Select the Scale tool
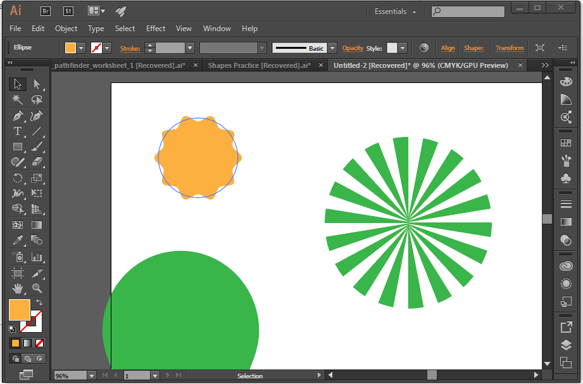The width and height of the screenshot is (583, 384). pos(37,178)
